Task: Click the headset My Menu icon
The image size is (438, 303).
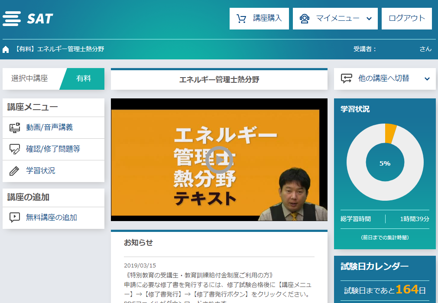Action: point(305,19)
